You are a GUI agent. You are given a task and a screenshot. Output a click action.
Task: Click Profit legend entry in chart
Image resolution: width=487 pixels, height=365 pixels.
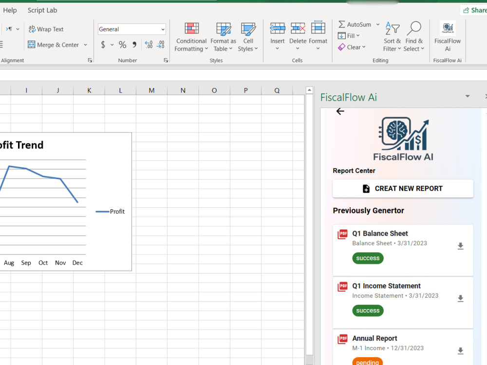pos(110,211)
